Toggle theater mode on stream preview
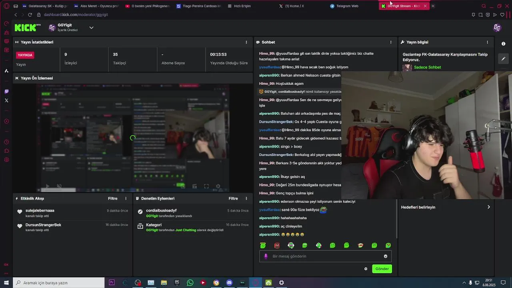Image resolution: width=512 pixels, height=288 pixels. [x=194, y=186]
